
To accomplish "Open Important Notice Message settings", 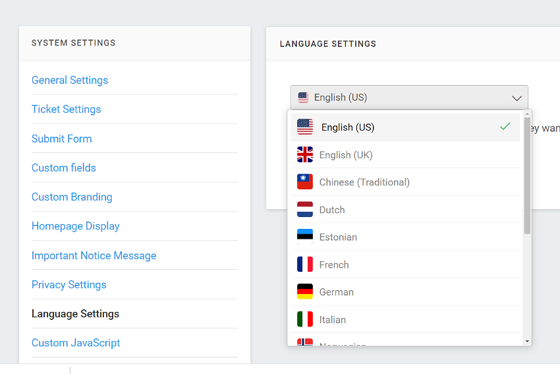I will coord(94,256).
